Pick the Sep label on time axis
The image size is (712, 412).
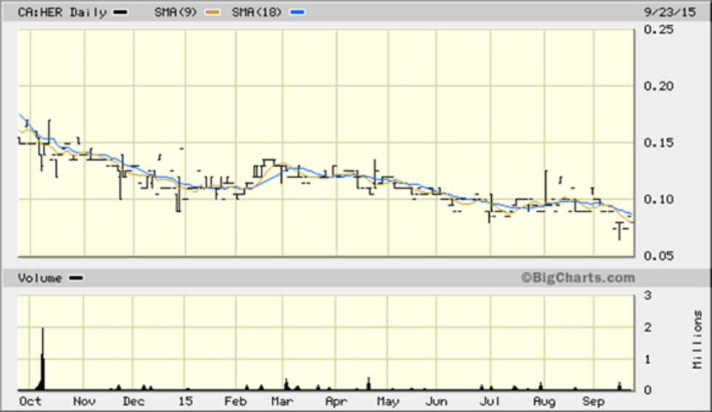(x=594, y=401)
